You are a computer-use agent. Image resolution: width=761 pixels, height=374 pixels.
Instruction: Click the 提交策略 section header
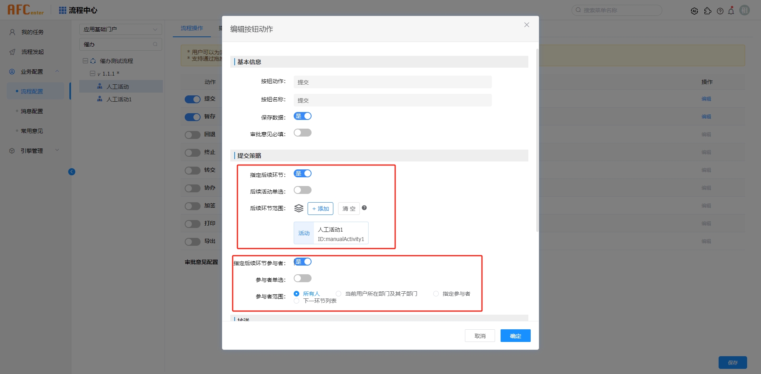(379, 156)
